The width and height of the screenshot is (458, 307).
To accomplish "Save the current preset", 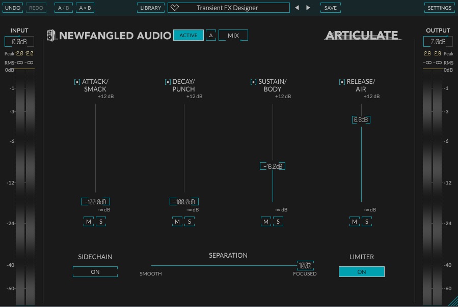I will tap(330, 8).
